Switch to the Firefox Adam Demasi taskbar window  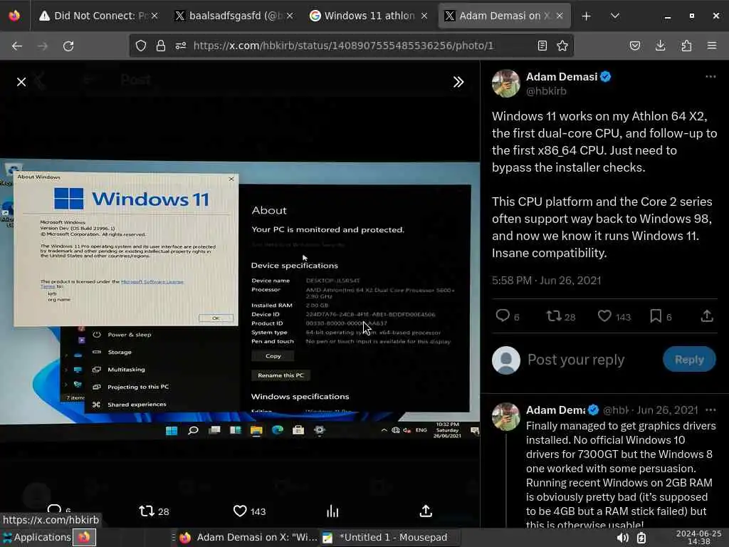coord(248,537)
